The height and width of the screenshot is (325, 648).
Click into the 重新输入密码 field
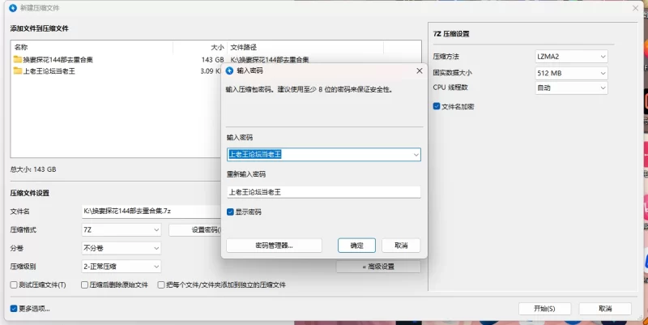coord(323,192)
